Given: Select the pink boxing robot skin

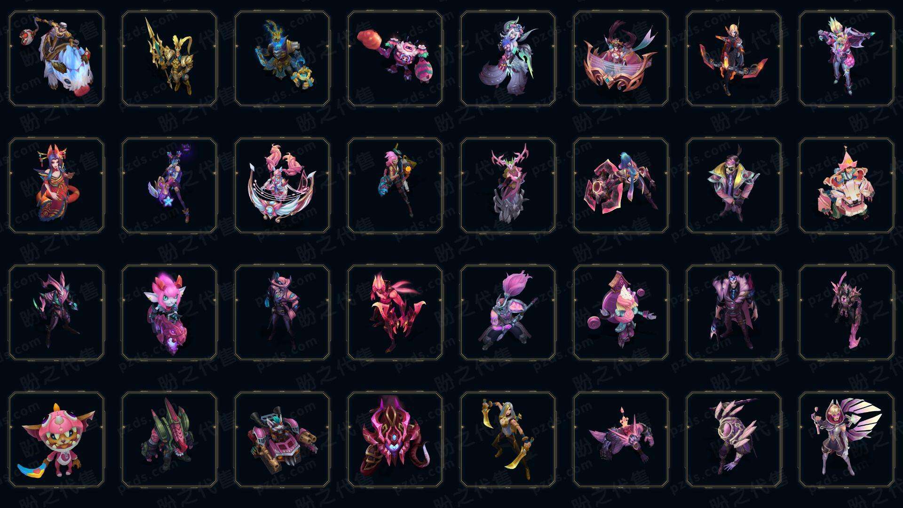Looking at the screenshot, I should 395,59.
